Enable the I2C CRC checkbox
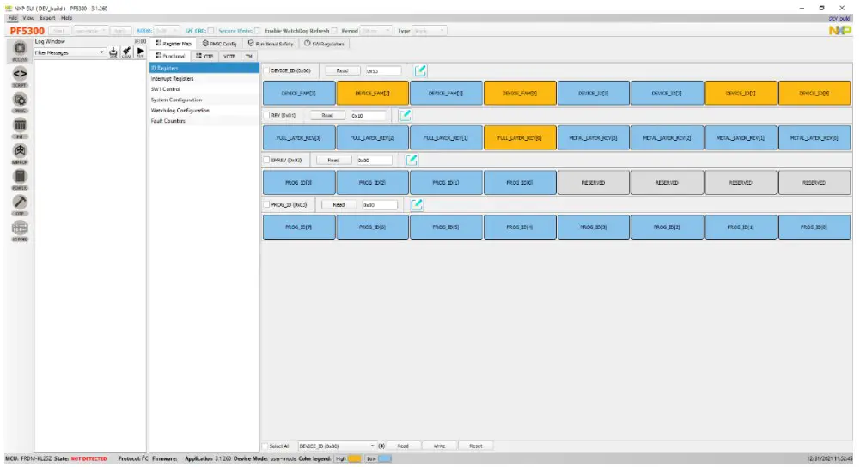The width and height of the screenshot is (860, 467). tap(210, 31)
